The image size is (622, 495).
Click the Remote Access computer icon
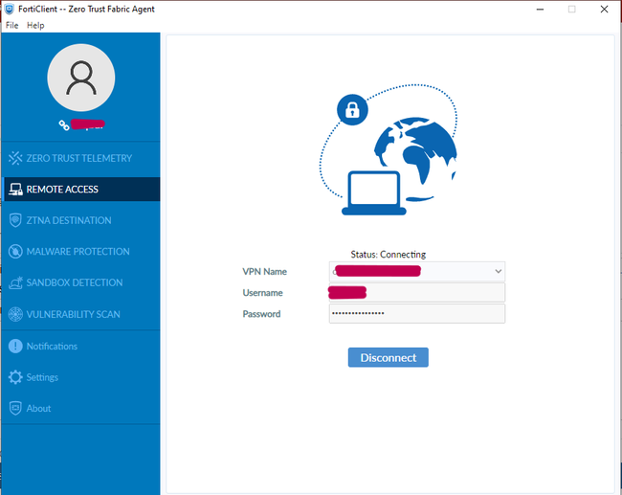point(16,190)
